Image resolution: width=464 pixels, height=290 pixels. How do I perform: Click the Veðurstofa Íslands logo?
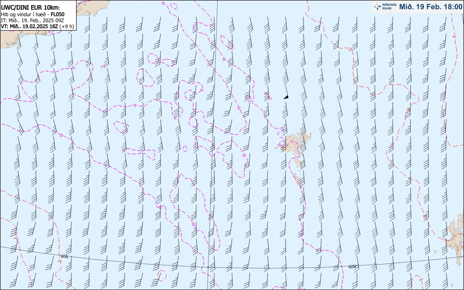(x=385, y=6)
